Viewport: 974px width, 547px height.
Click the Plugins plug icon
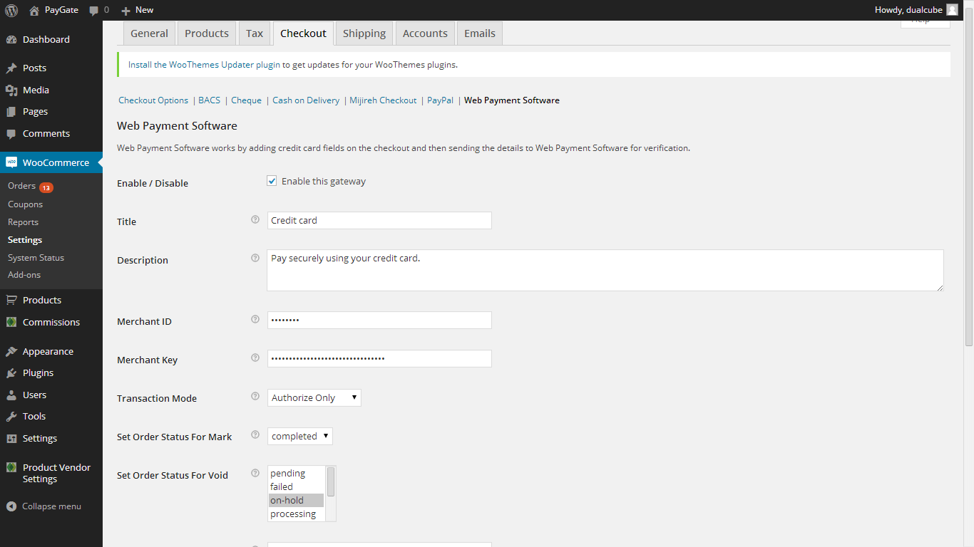pyautogui.click(x=11, y=373)
